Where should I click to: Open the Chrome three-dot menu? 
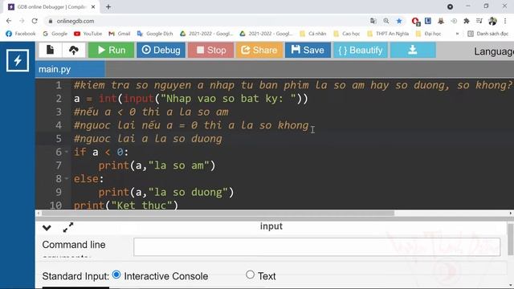tap(505, 21)
